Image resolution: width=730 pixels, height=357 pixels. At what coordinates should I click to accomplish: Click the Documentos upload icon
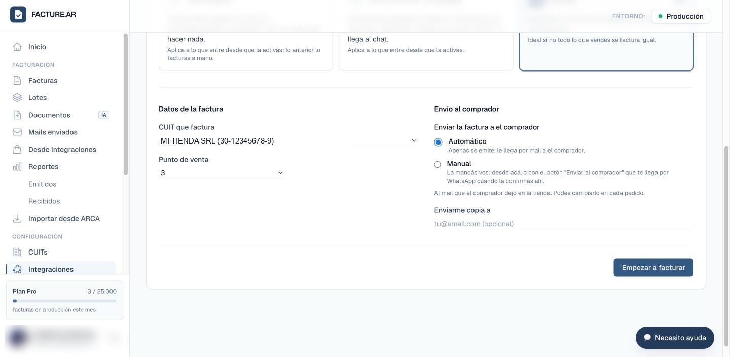pyautogui.click(x=17, y=115)
